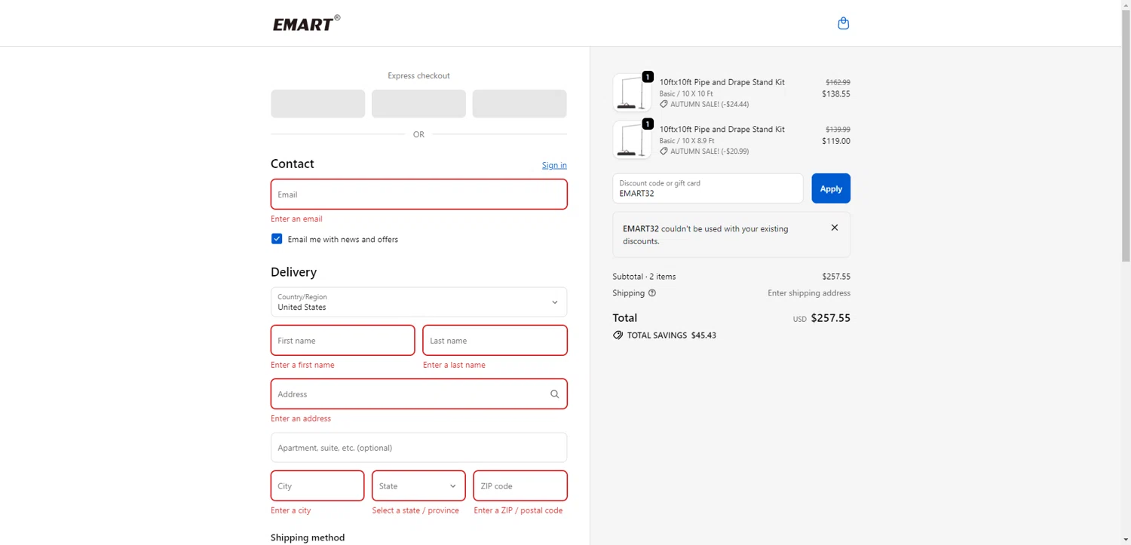The width and height of the screenshot is (1131, 545).
Task: Focus the ZIP code field
Action: pos(520,486)
